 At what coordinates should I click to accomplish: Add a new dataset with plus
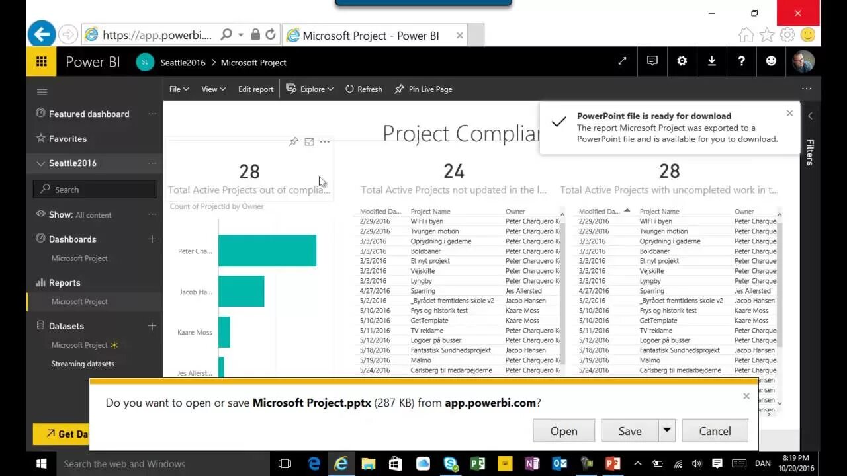pyautogui.click(x=152, y=326)
